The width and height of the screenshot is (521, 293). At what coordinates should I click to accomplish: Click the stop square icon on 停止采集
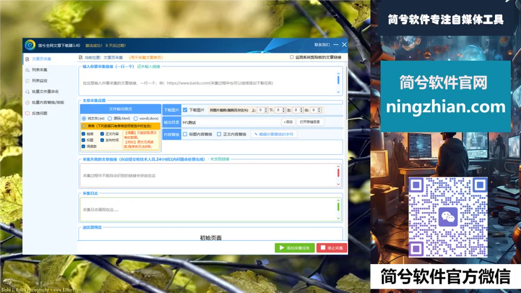click(x=323, y=248)
